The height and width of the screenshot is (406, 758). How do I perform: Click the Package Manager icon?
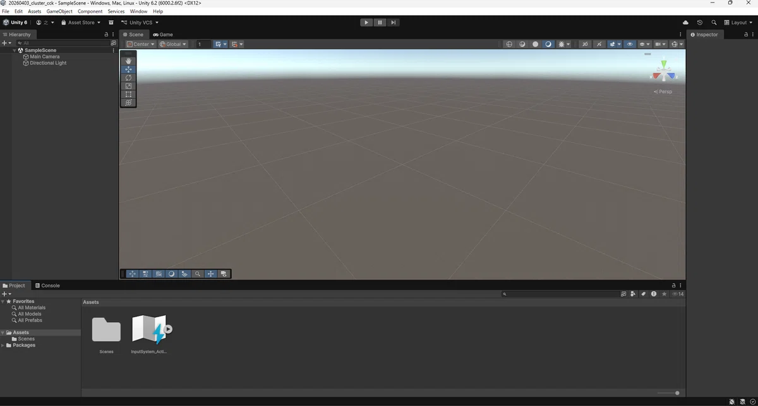(x=111, y=23)
